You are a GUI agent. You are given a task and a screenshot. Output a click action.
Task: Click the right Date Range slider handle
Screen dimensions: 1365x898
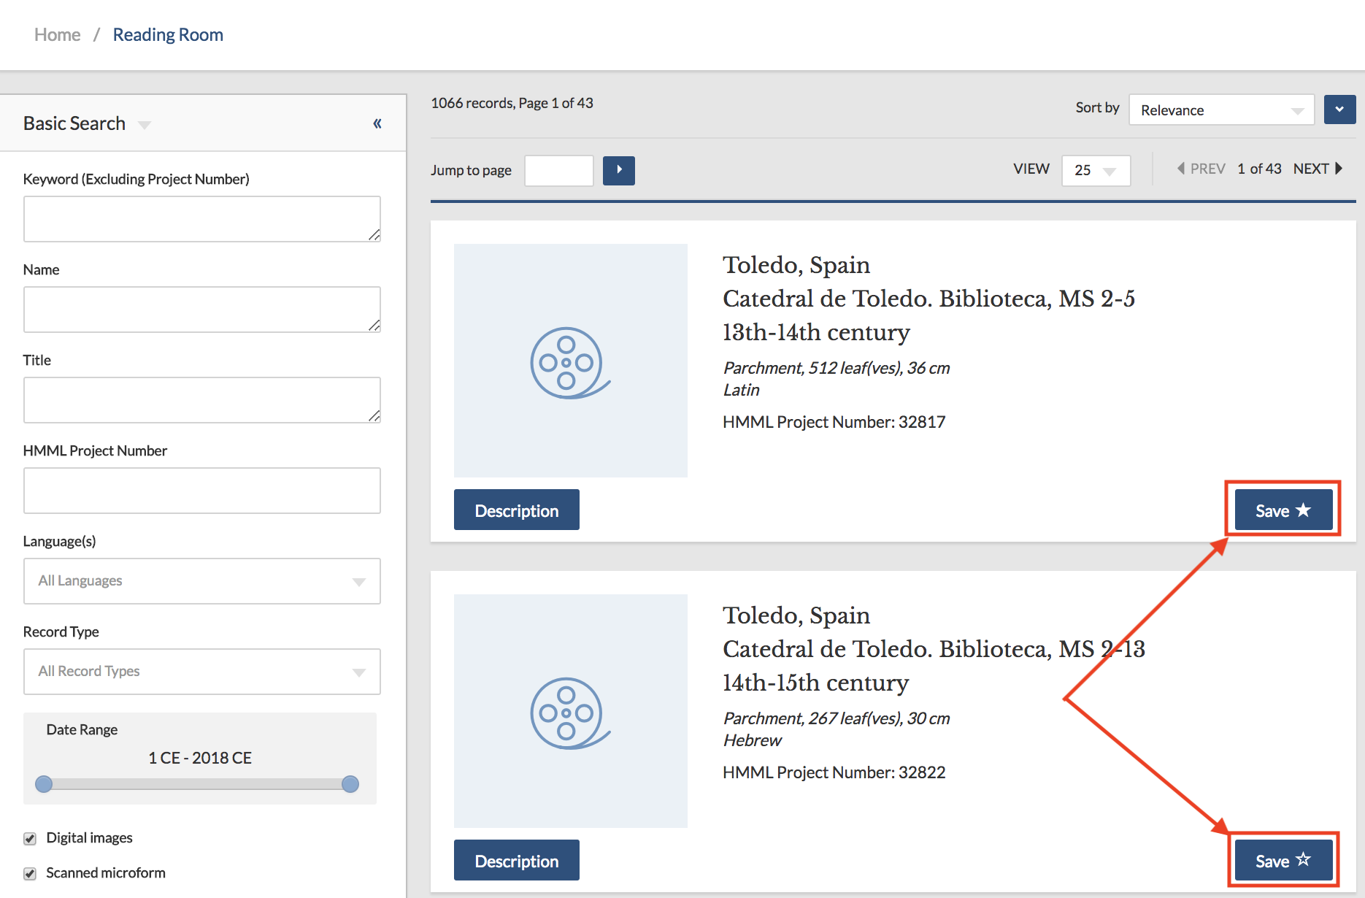(x=350, y=784)
